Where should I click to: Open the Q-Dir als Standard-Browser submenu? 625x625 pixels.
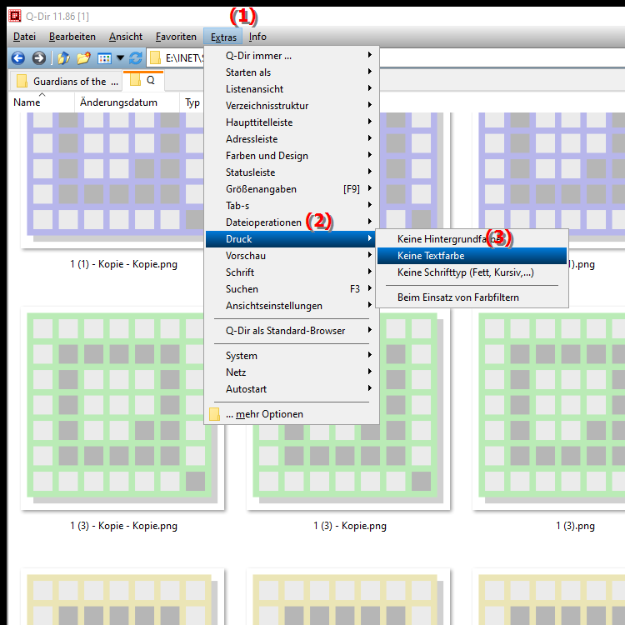(291, 331)
